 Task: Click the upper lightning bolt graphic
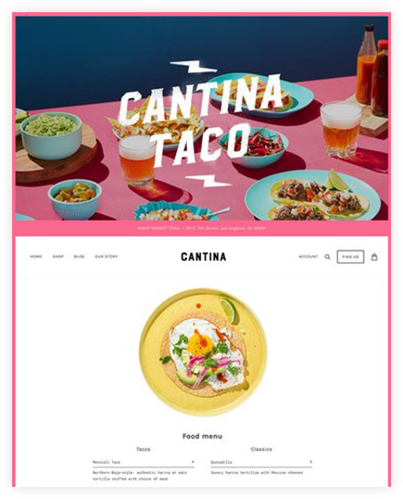click(194, 66)
